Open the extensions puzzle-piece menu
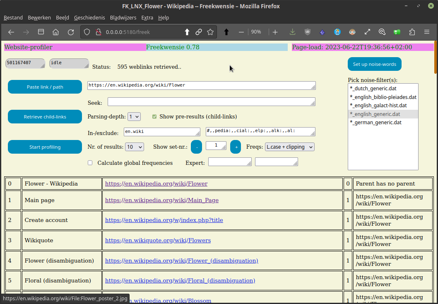438x304 pixels. tap(412, 32)
